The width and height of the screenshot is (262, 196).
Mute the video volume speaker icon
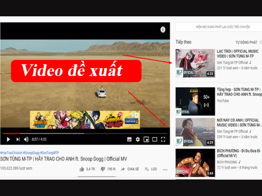tap(26, 139)
